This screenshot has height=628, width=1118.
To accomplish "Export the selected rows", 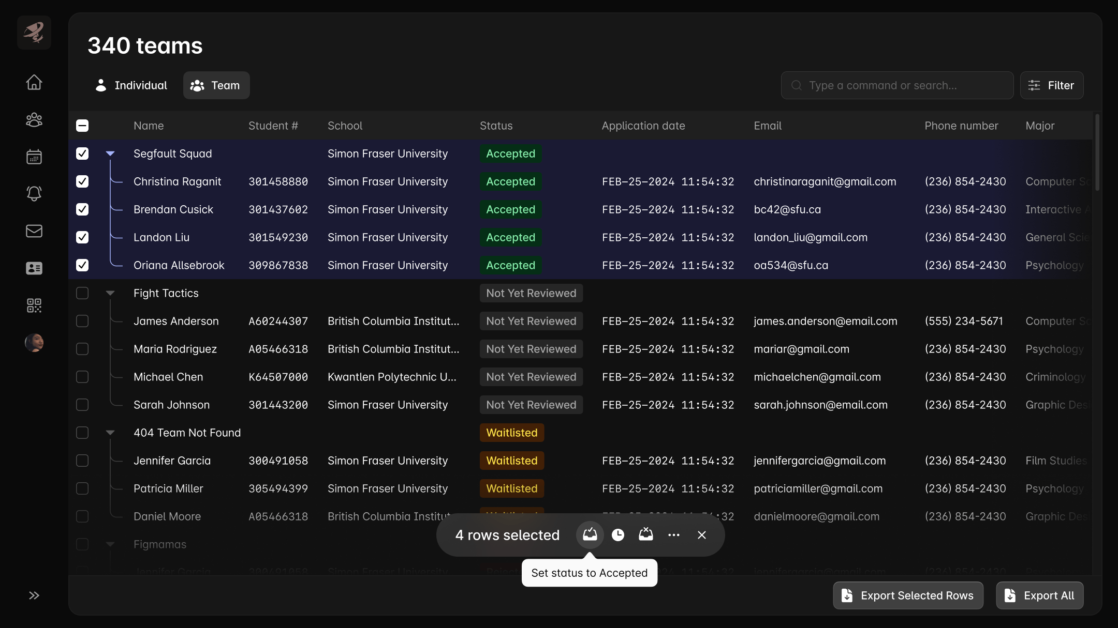I will coord(908,595).
